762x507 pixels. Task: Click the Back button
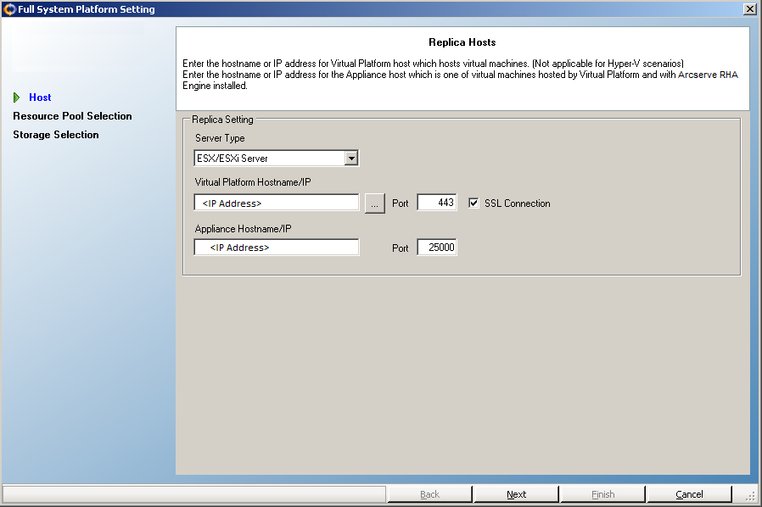pyautogui.click(x=429, y=494)
